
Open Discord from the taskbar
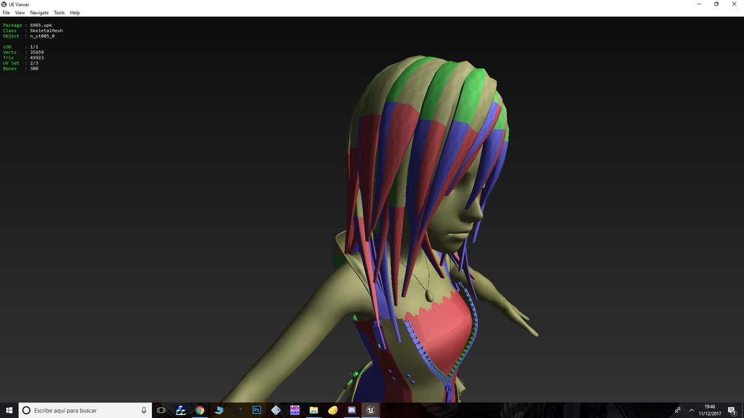click(x=352, y=410)
